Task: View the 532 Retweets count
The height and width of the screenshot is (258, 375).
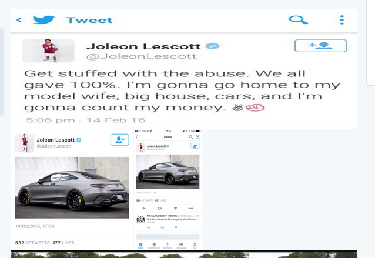Action: pyautogui.click(x=32, y=243)
